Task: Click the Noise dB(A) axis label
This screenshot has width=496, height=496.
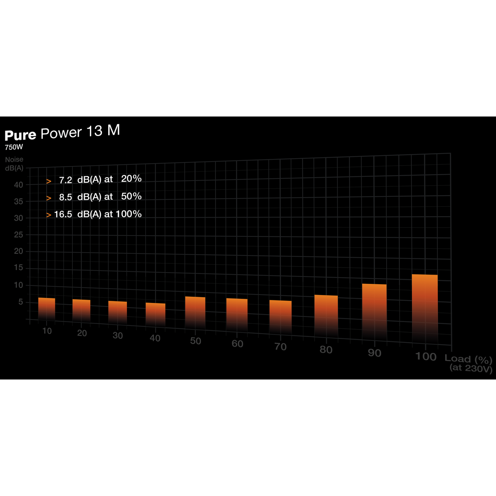Action: [x=14, y=164]
